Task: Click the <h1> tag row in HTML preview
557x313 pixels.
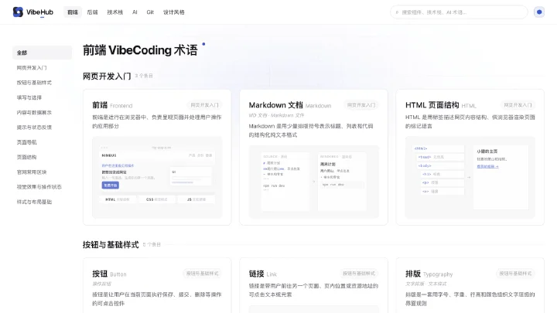Action: tap(443, 174)
